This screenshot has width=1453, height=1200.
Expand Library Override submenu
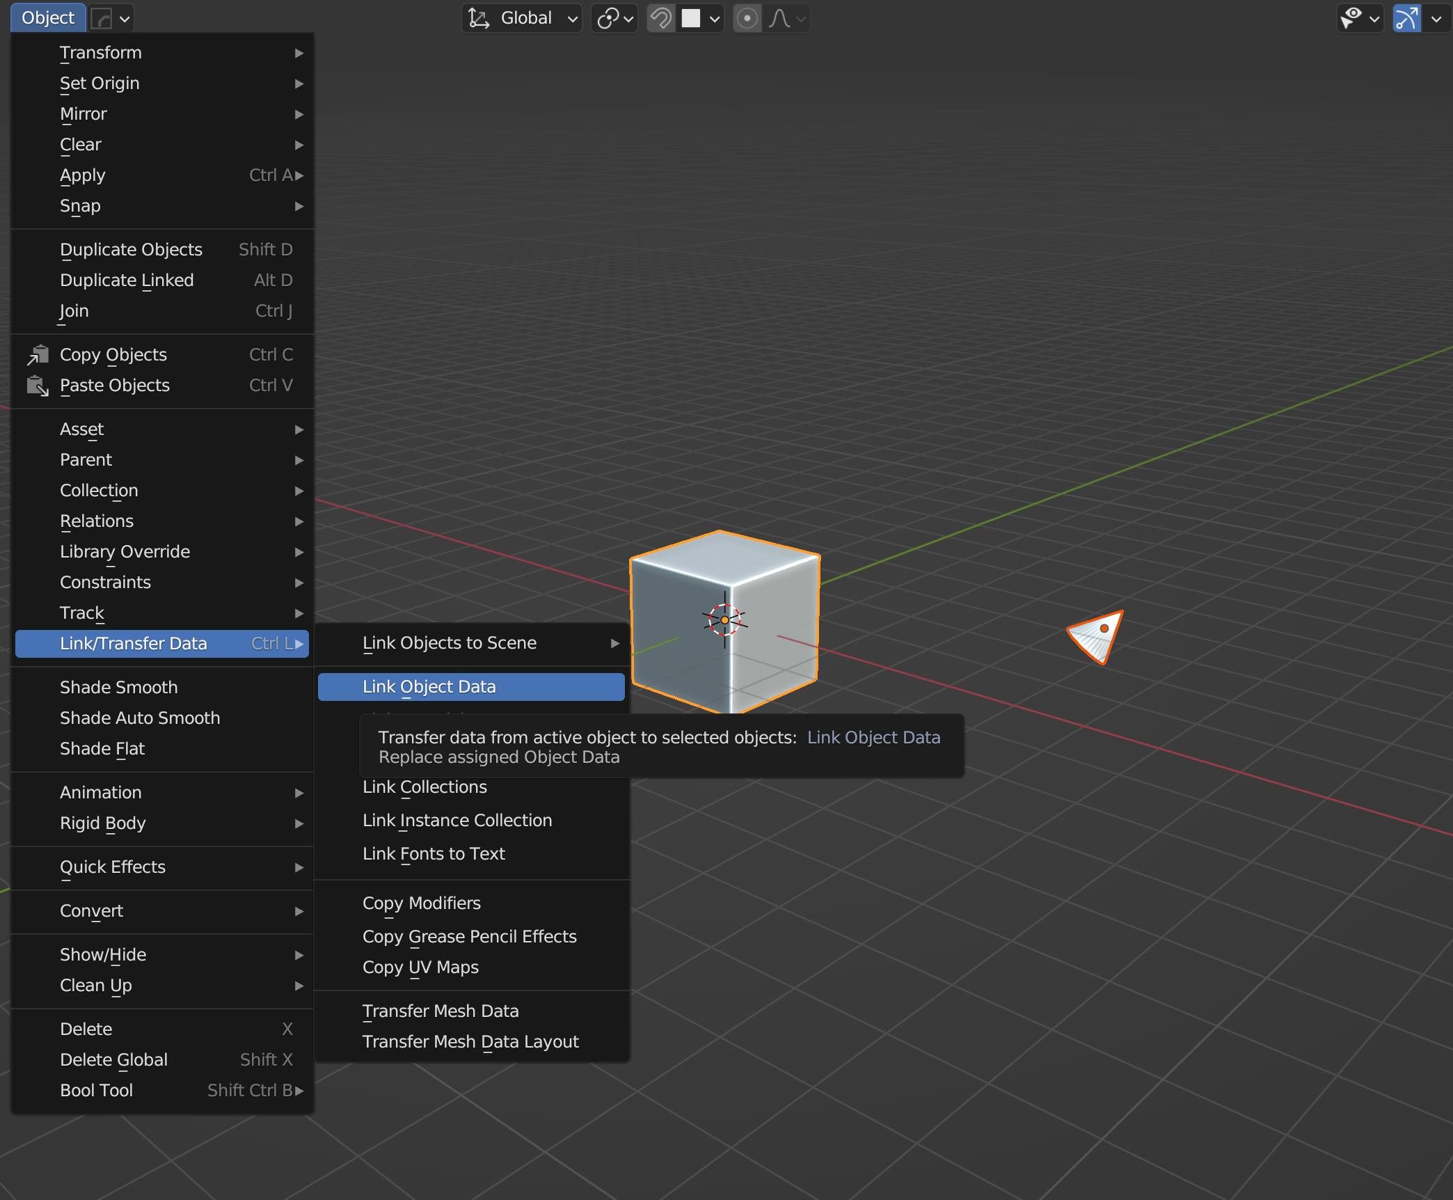pos(162,552)
